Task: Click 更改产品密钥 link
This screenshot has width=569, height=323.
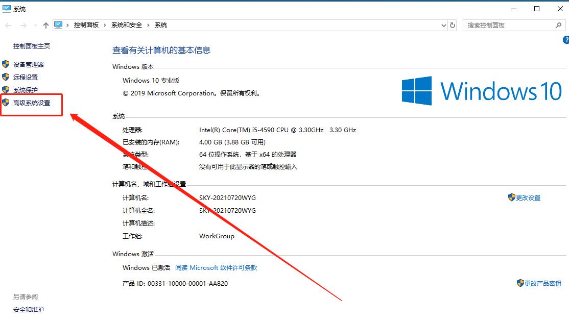Action: click(543, 284)
